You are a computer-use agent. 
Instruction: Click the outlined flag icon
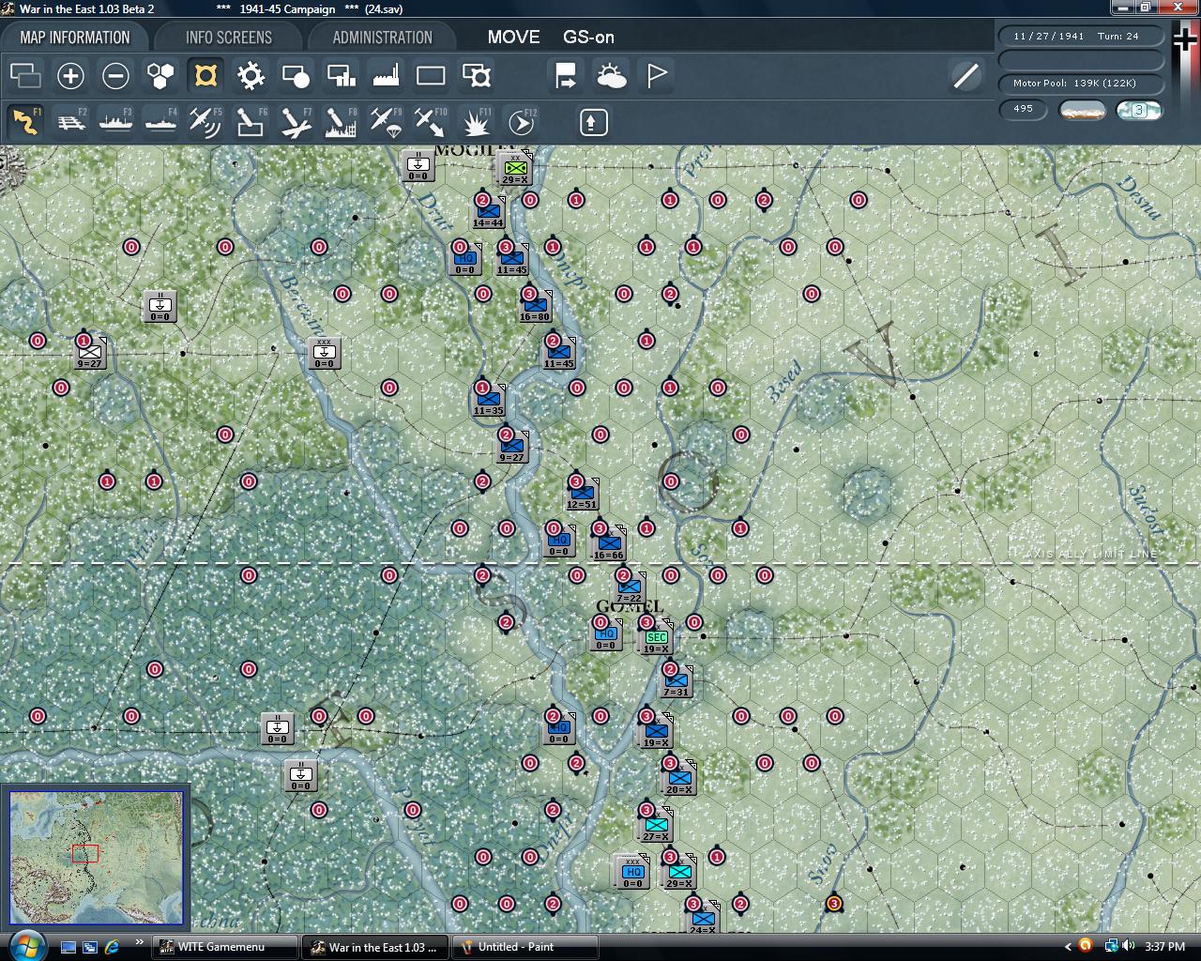pos(656,75)
